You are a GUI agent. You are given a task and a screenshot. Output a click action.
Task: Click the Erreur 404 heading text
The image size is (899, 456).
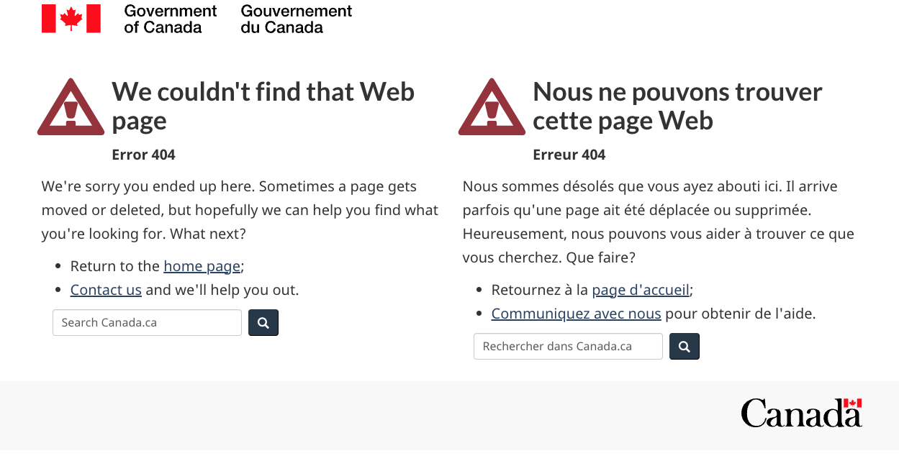tap(569, 154)
